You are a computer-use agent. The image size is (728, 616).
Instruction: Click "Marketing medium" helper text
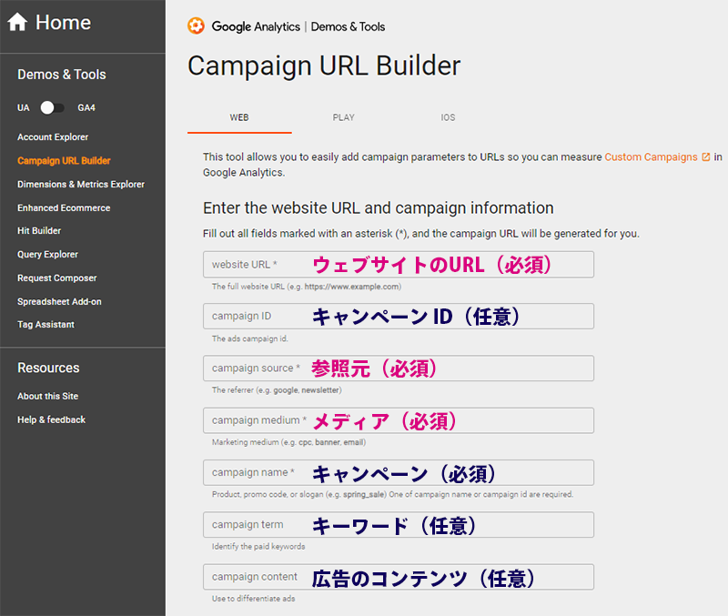point(288,442)
